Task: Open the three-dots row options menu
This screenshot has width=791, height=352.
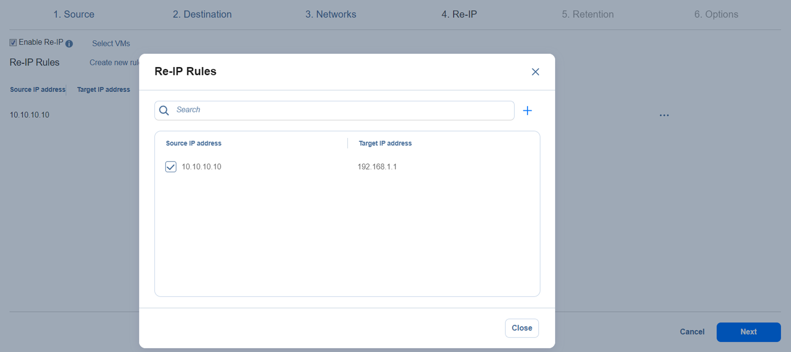Action: tap(664, 115)
